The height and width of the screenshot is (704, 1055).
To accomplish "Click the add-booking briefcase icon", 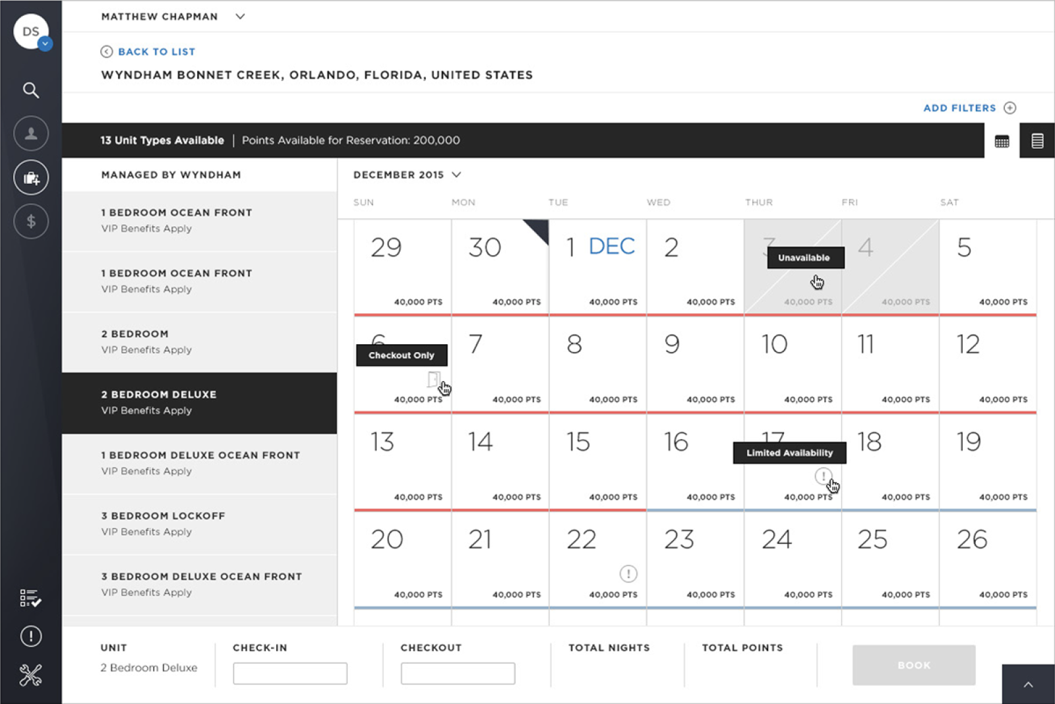I will [x=30, y=177].
